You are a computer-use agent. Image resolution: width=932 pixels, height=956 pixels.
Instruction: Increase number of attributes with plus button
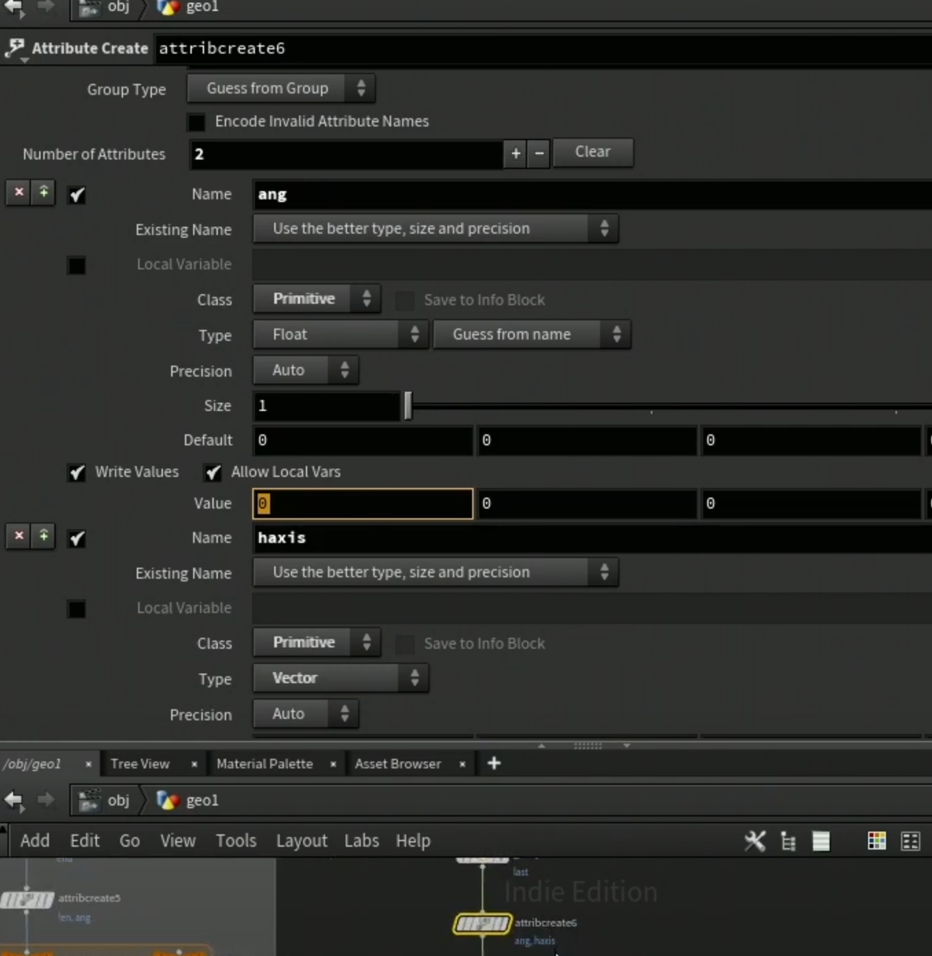pos(515,153)
